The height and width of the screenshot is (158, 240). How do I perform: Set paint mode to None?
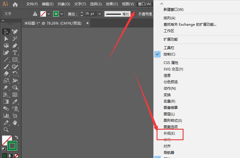point(16,156)
